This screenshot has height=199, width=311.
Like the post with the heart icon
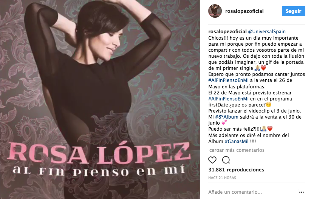pyautogui.click(x=212, y=160)
